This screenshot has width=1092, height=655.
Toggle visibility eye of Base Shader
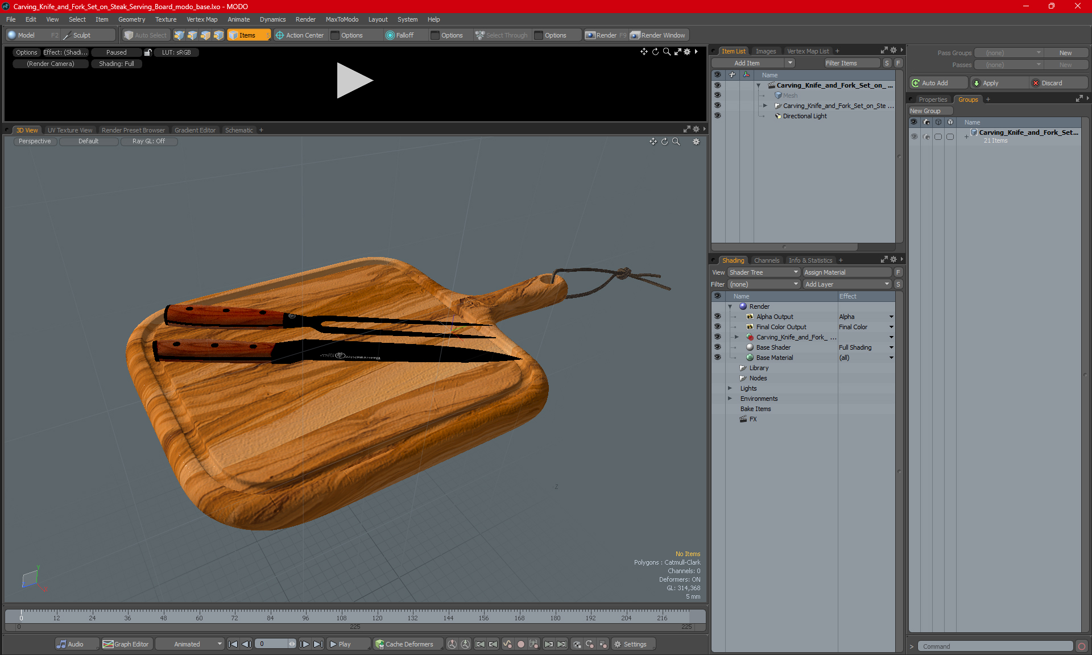(717, 347)
